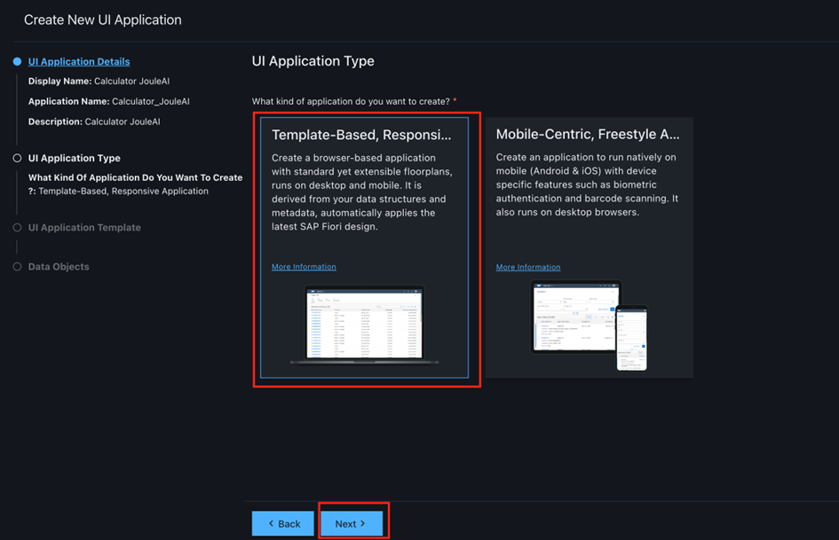Screen dimensions: 839x540
Task: Click the circle marker beside Data Objects
Action: 17,267
